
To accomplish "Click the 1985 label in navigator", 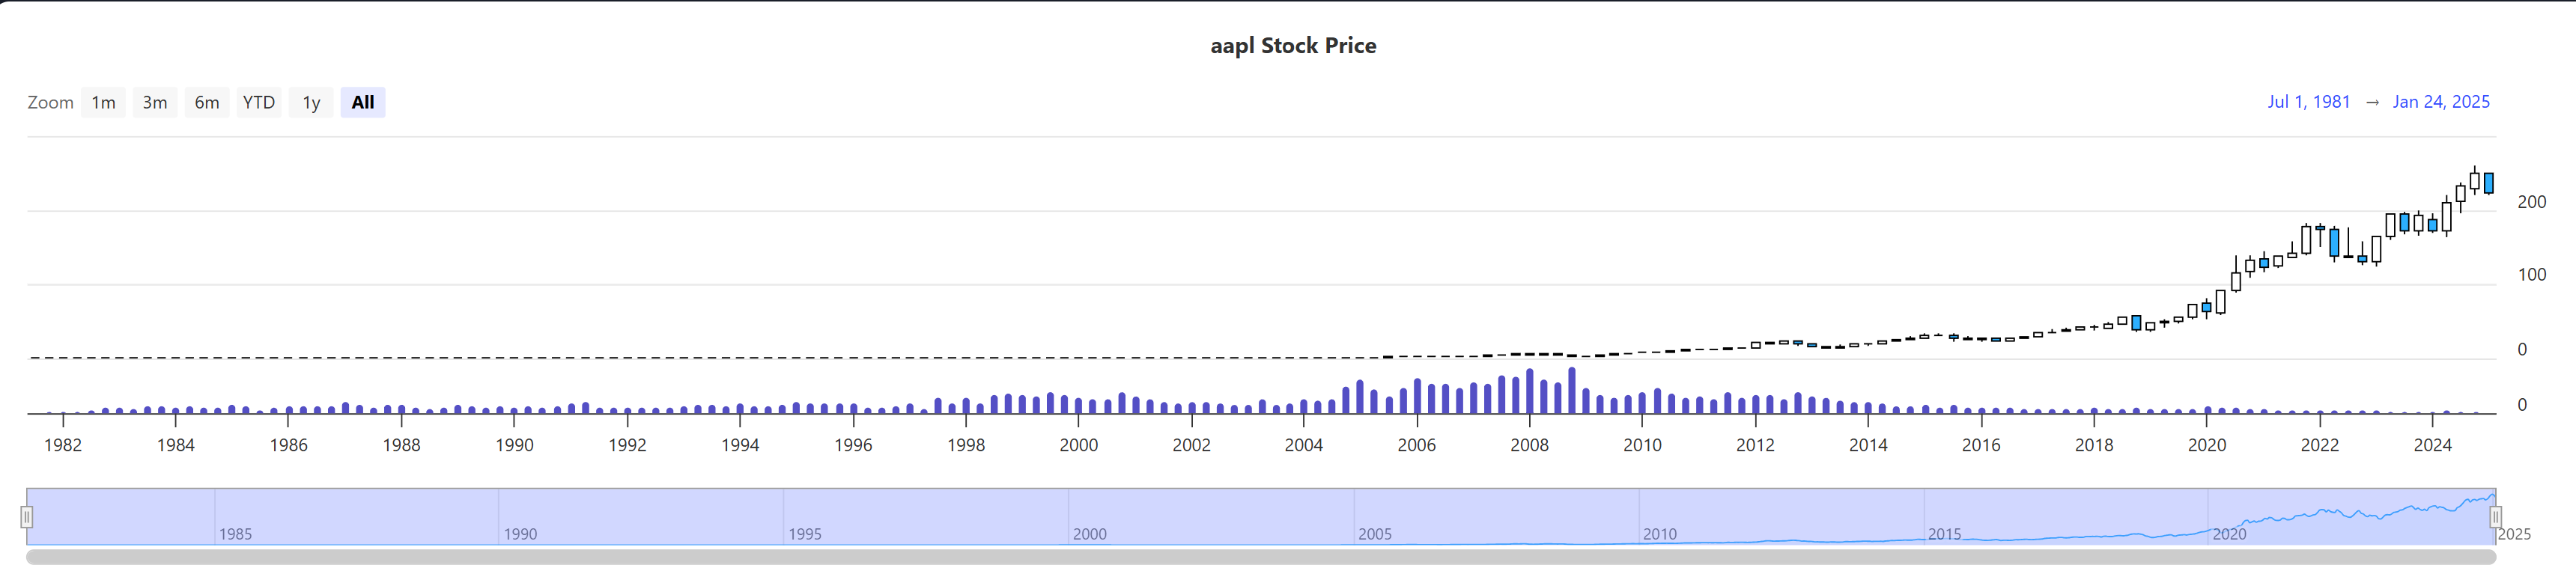I will [x=235, y=534].
